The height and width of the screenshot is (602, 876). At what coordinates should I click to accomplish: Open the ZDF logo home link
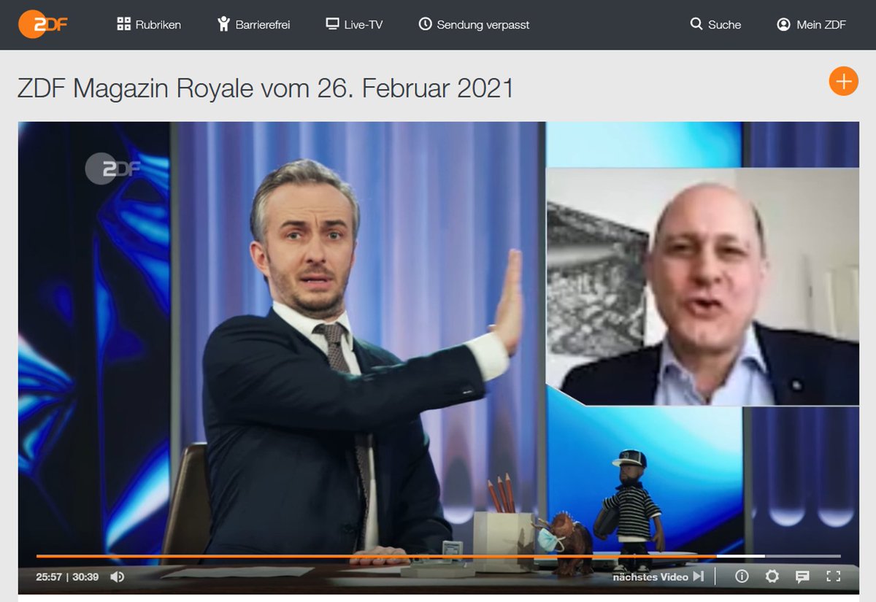click(43, 24)
